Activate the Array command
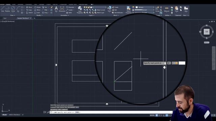216x121 pixels. [x=45, y=13]
